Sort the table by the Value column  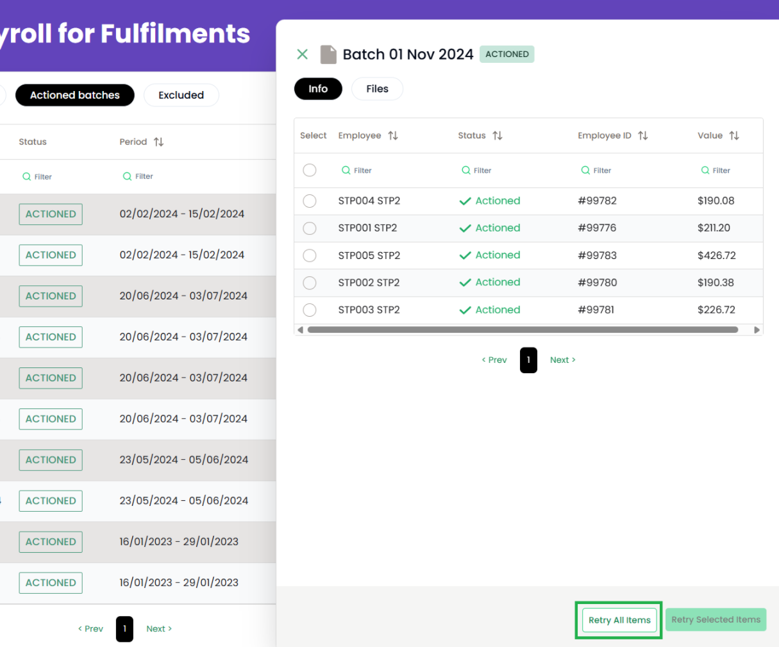(x=734, y=135)
